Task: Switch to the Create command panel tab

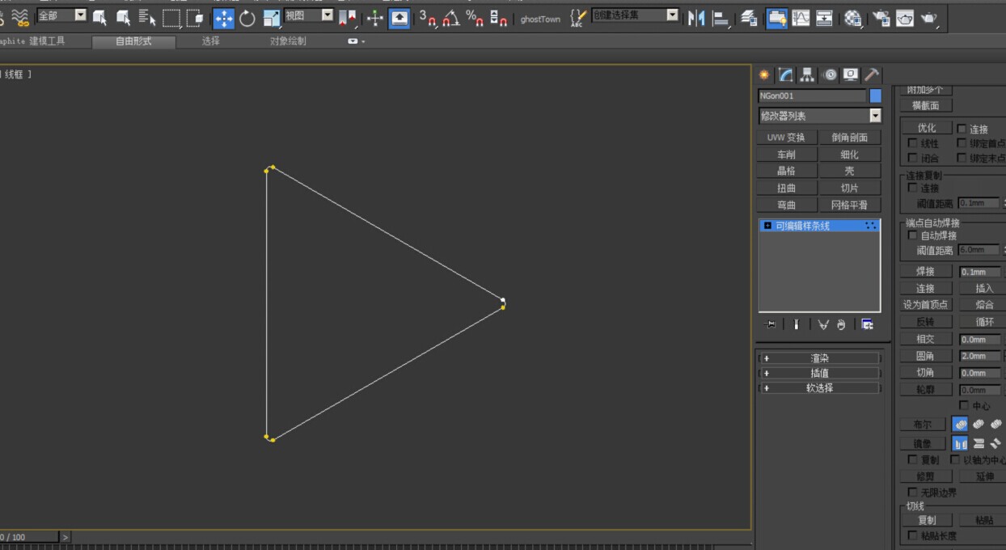Action: coord(764,74)
